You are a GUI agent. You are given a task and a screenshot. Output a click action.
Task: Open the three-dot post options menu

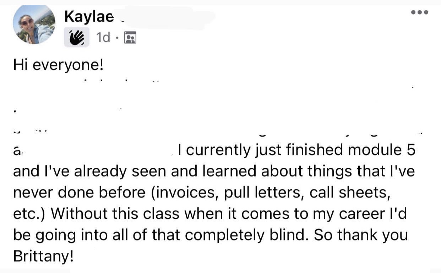click(x=420, y=12)
